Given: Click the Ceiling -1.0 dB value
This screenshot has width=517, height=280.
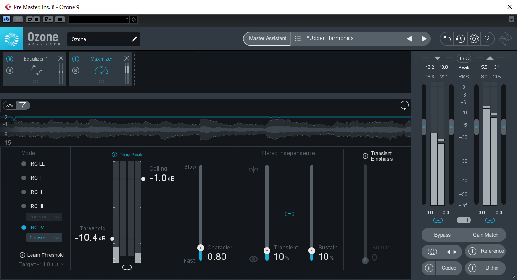Looking at the screenshot, I should 162,178.
